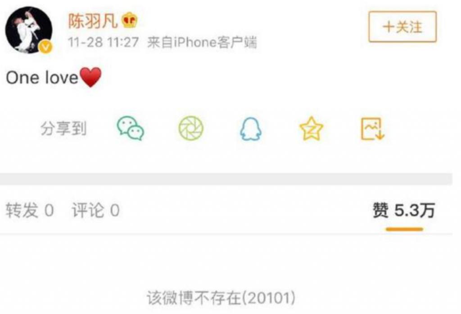Open 陈羽凡's profile avatar
The height and width of the screenshot is (314, 461).
[x=29, y=30]
